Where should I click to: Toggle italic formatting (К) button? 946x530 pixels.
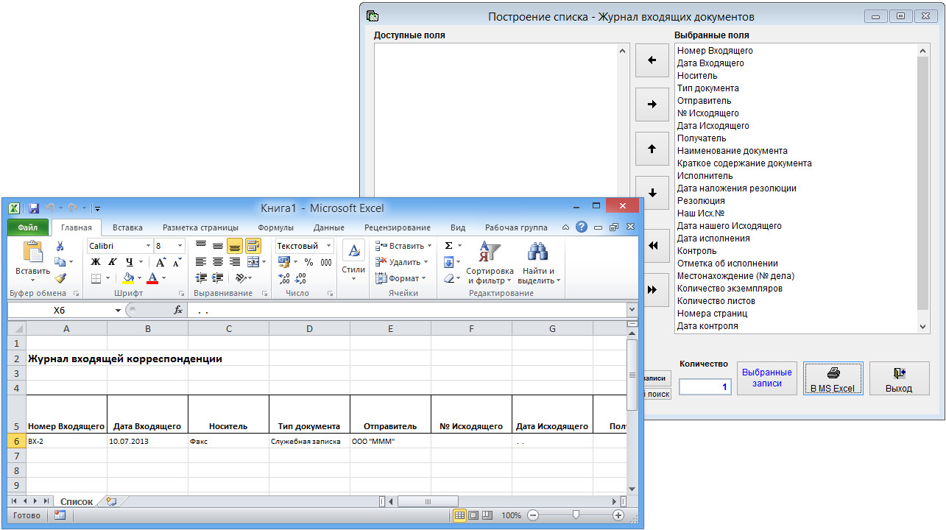click(x=112, y=262)
